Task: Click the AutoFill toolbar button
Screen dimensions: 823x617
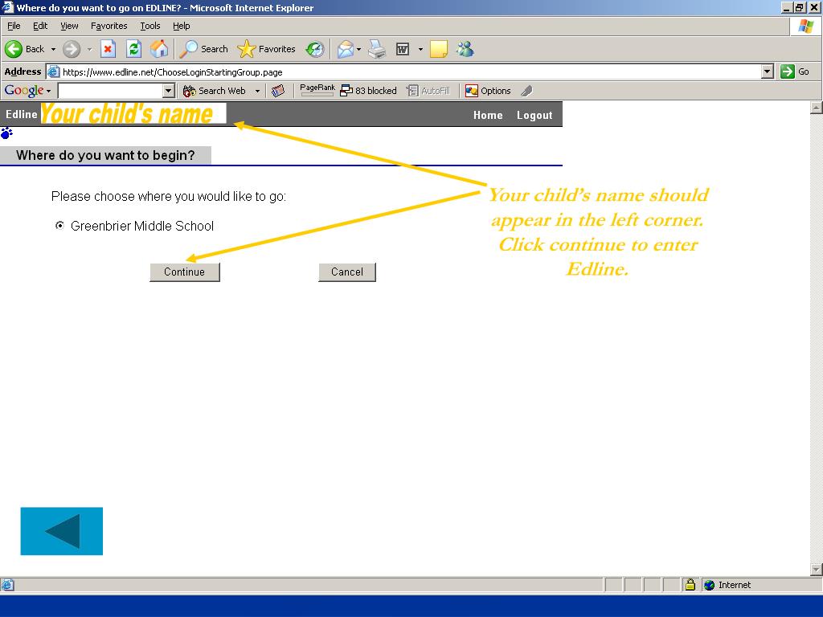Action: pos(428,91)
